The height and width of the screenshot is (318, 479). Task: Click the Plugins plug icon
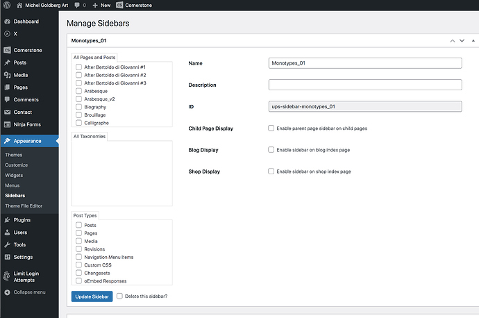coord(8,220)
